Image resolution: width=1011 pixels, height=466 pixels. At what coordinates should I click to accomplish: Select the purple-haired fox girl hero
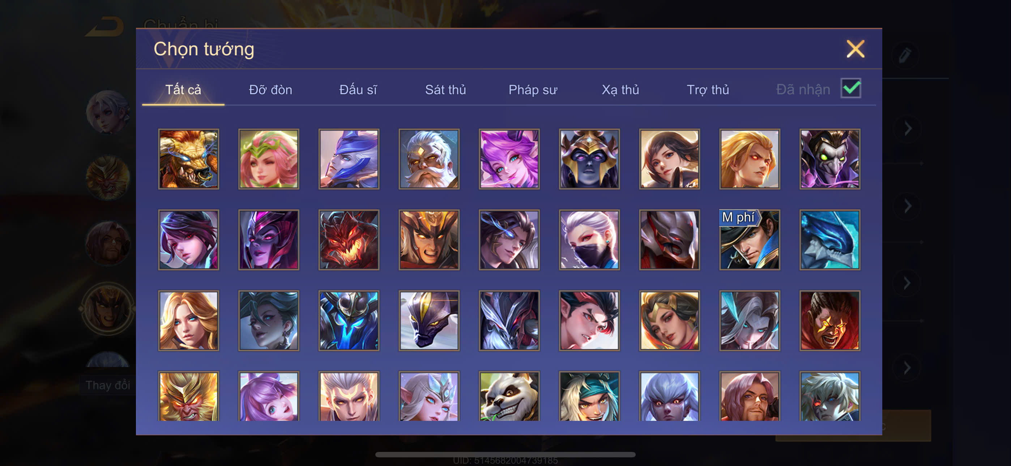click(x=509, y=159)
